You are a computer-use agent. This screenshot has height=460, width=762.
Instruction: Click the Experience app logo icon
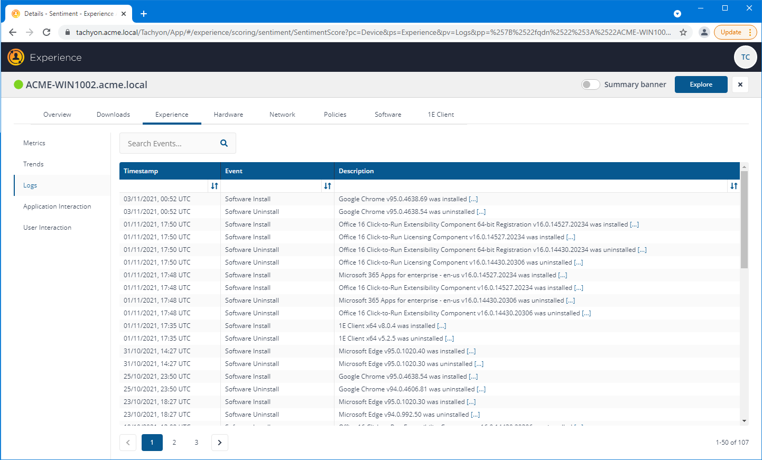[x=16, y=57]
